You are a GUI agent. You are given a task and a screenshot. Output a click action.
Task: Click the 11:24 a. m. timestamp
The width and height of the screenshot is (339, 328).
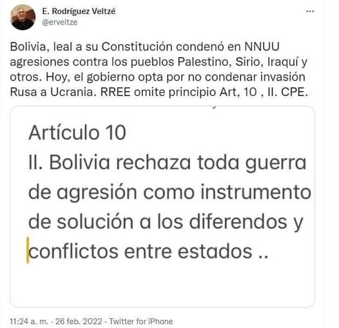(29, 322)
